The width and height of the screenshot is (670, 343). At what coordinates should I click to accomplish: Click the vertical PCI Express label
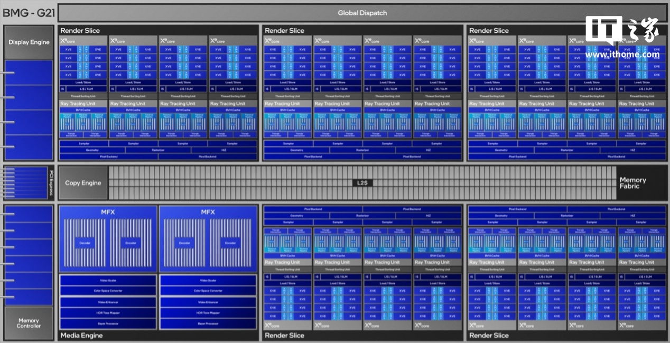tap(51, 183)
